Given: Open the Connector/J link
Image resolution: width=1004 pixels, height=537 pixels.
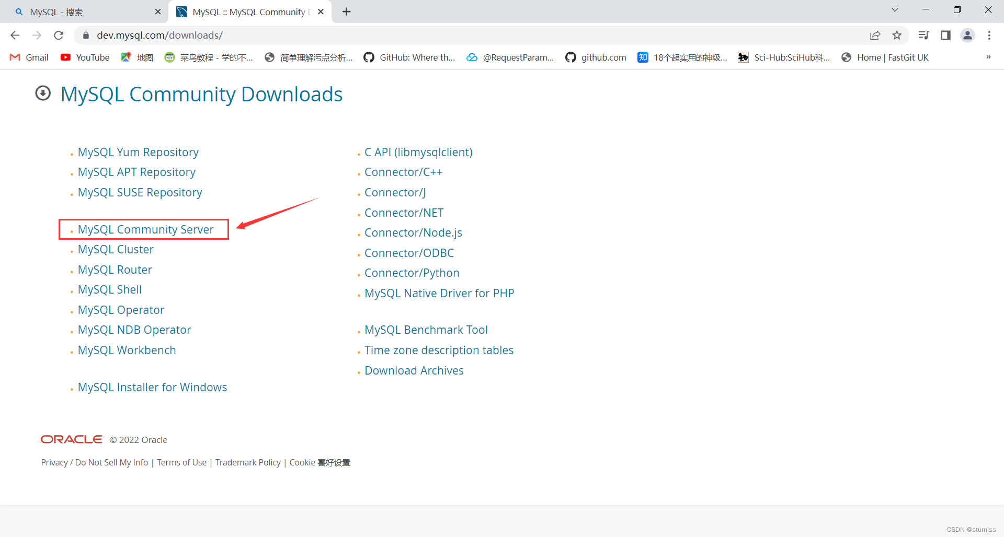Looking at the screenshot, I should coord(395,192).
